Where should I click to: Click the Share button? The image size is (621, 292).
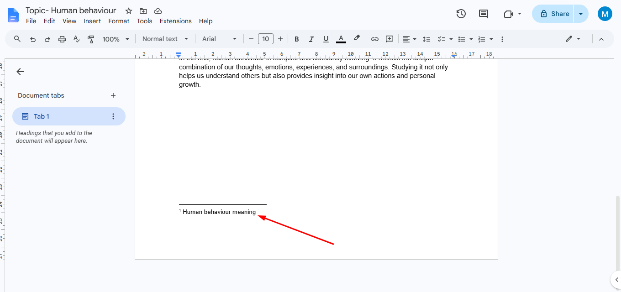click(x=553, y=14)
